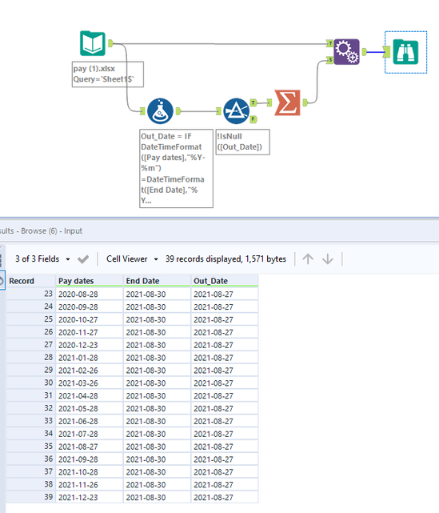
Task: Open the 3 of 3 Fields dropdown
Action: [x=42, y=259]
